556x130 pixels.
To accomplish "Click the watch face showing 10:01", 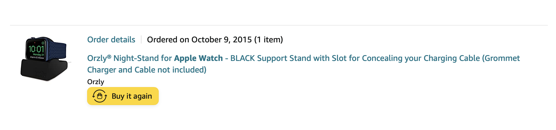I will click(x=36, y=50).
